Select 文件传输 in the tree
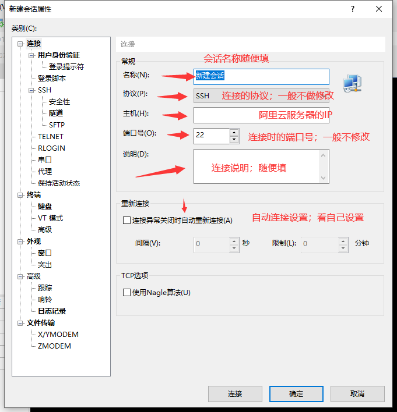 [41, 323]
